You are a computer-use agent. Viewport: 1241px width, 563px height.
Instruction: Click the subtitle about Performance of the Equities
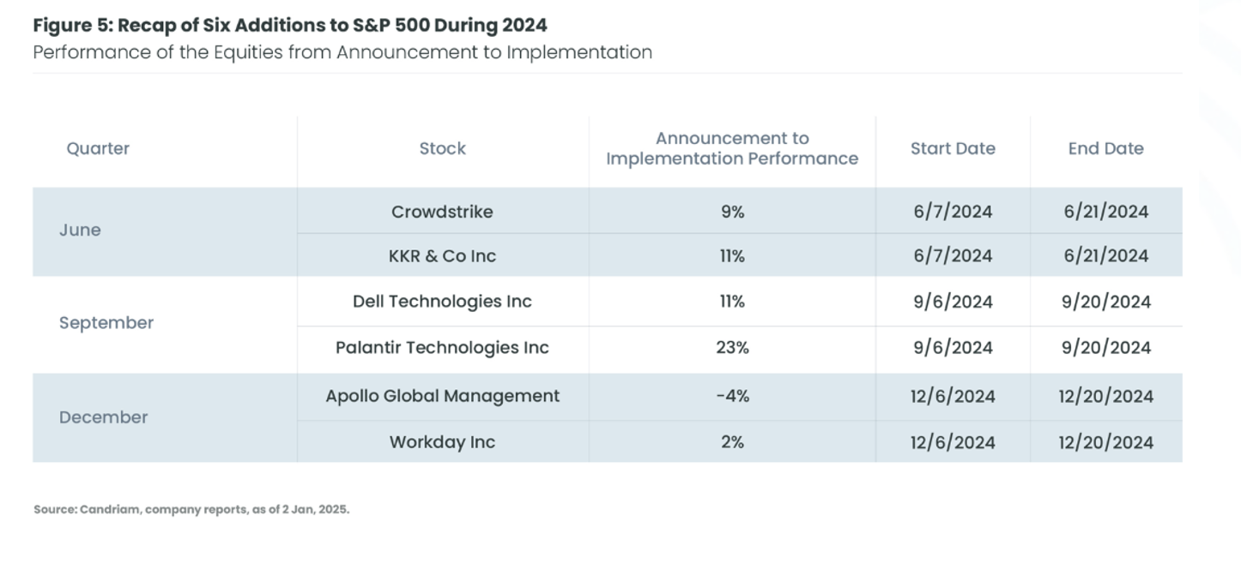342,52
